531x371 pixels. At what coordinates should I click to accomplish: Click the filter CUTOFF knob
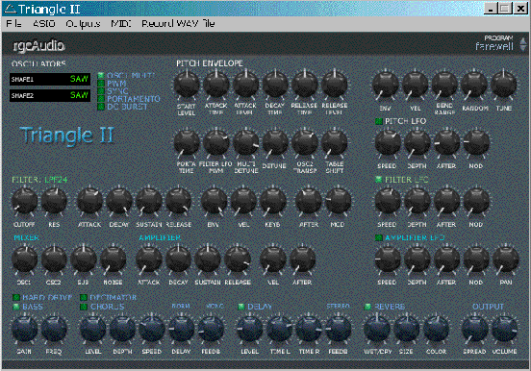(24, 202)
